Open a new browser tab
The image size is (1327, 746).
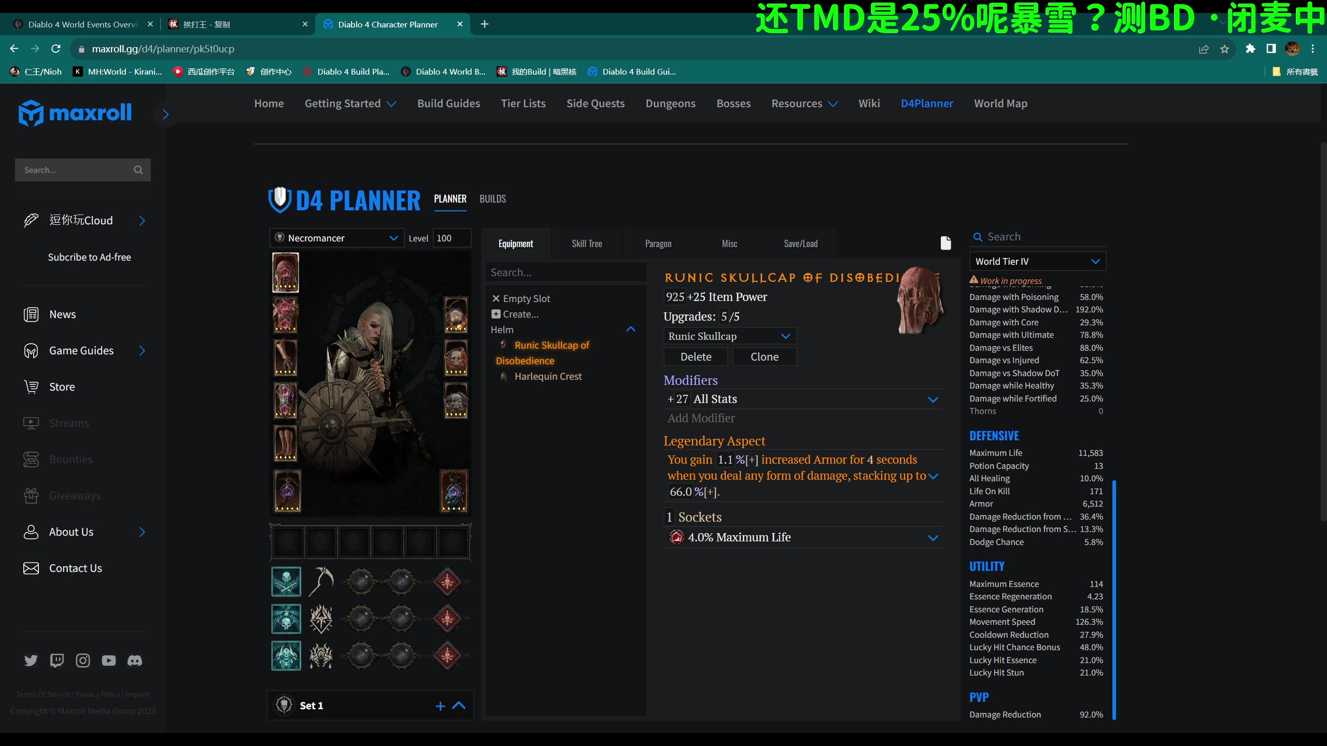(x=485, y=24)
